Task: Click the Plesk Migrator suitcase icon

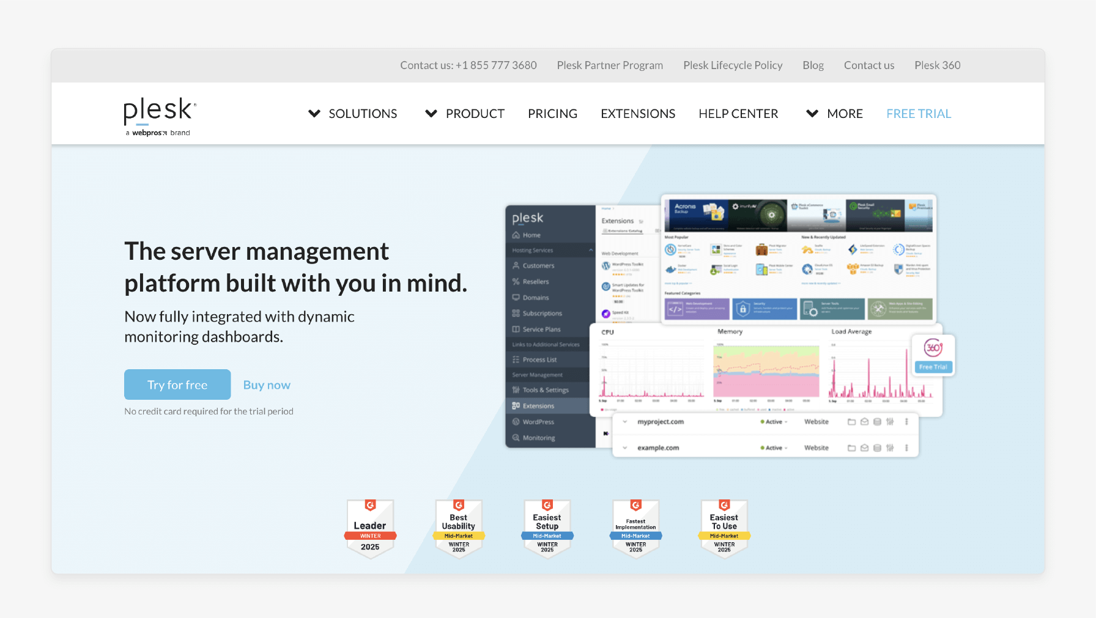Action: tap(761, 249)
